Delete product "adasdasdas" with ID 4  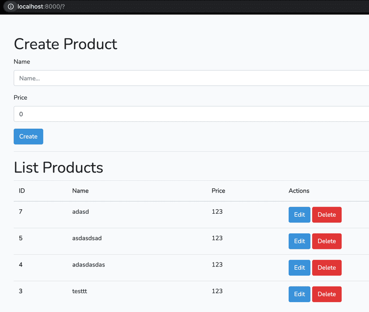[327, 267]
